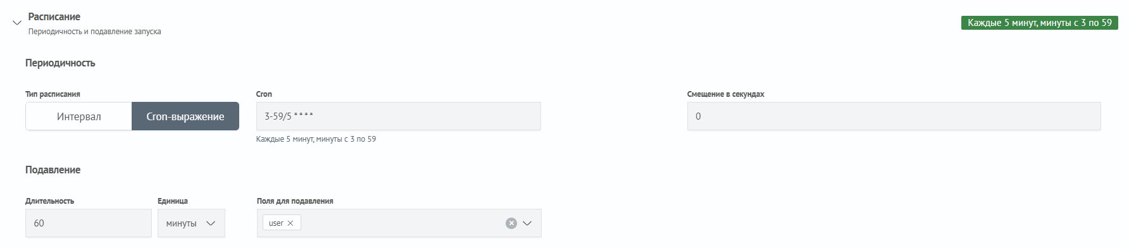Collapse the Расписание section chevron
Screen dimensions: 1129x248
pos(17,23)
